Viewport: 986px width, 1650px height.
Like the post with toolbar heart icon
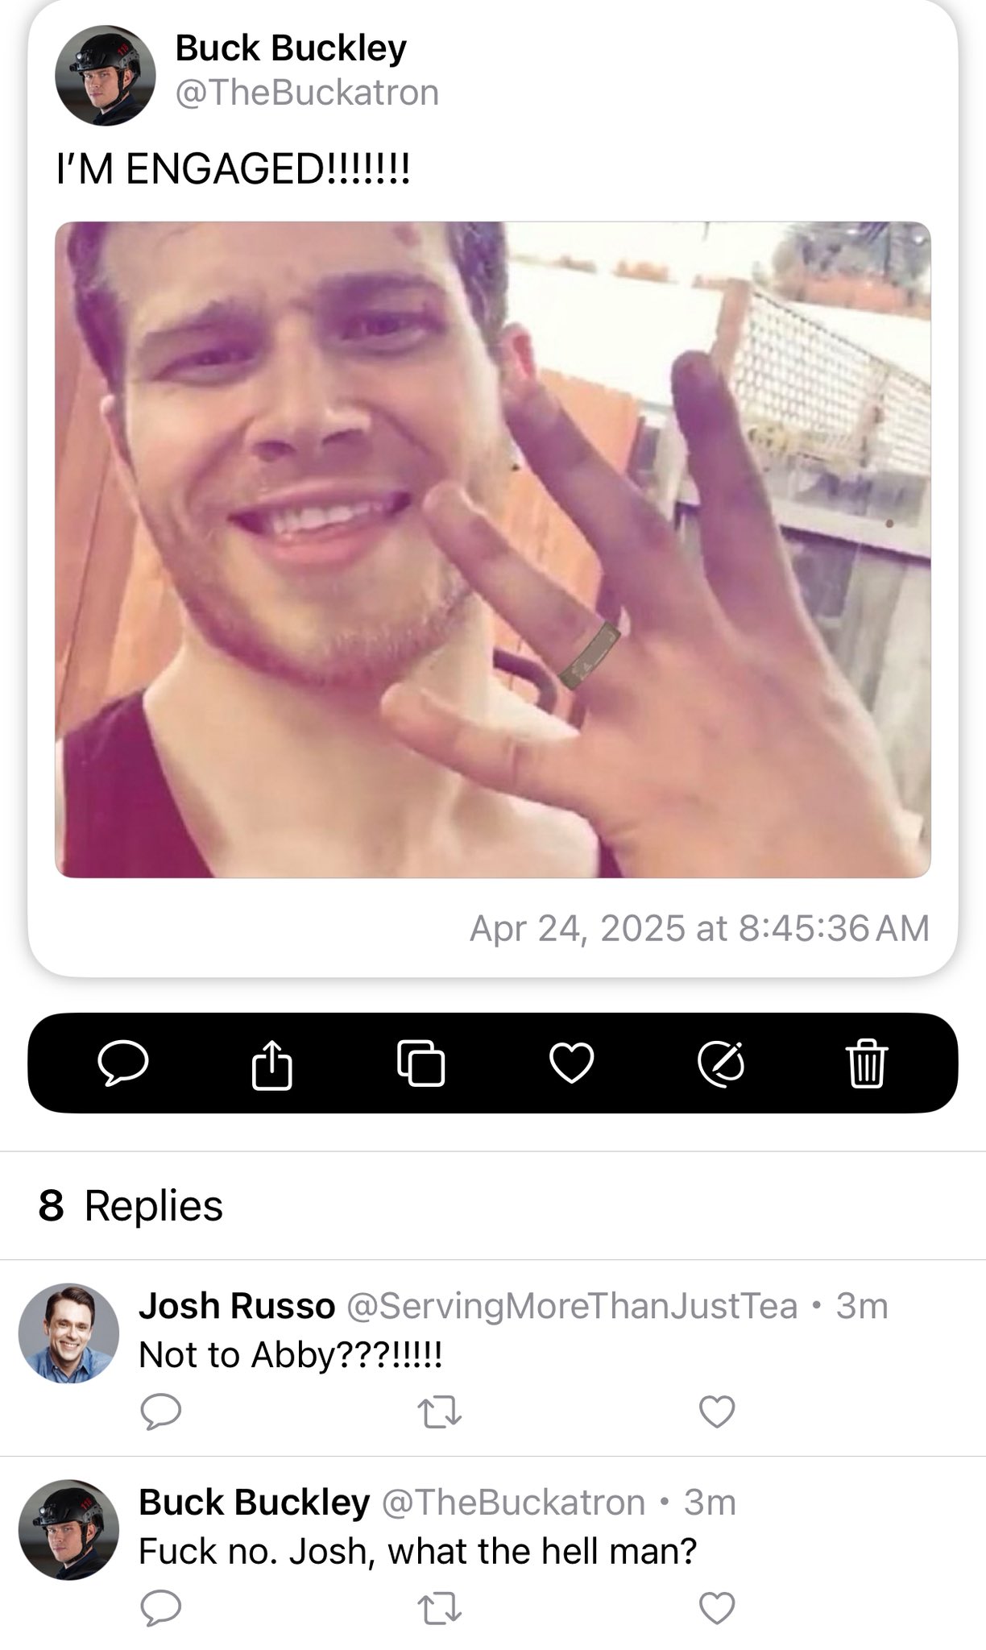coord(571,1063)
